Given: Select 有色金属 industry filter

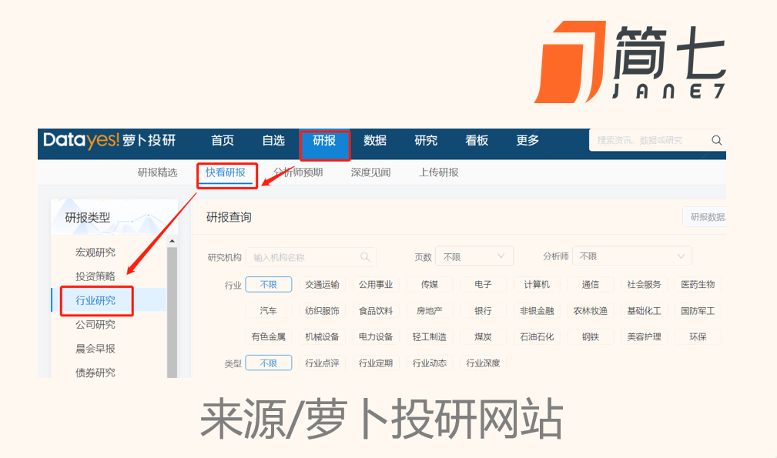Looking at the screenshot, I should click(269, 337).
